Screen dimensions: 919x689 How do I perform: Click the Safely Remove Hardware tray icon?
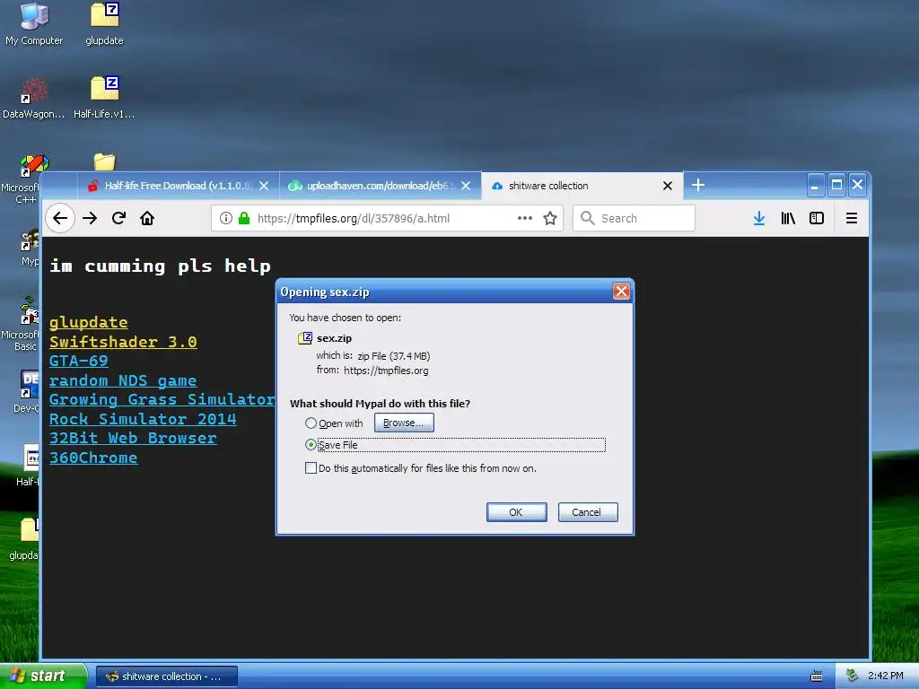click(x=852, y=676)
